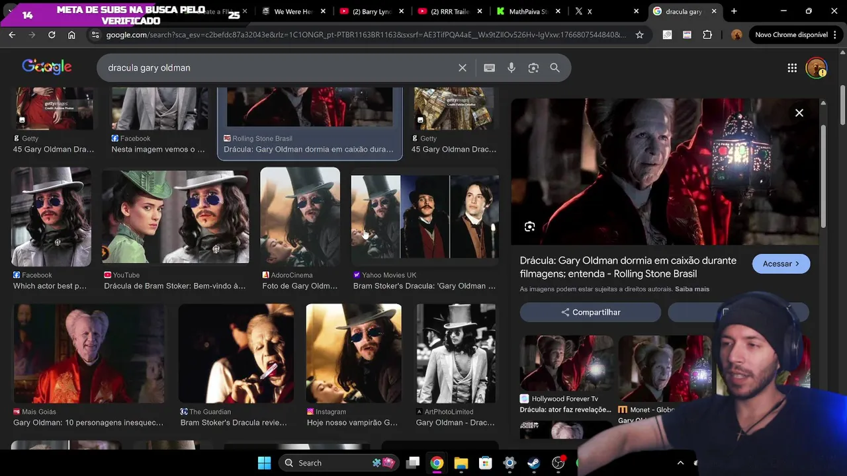Viewport: 847px width, 476px height.
Task: Open Instagram 'Hoje nosso vampirão' thumbnail
Action: 353,354
